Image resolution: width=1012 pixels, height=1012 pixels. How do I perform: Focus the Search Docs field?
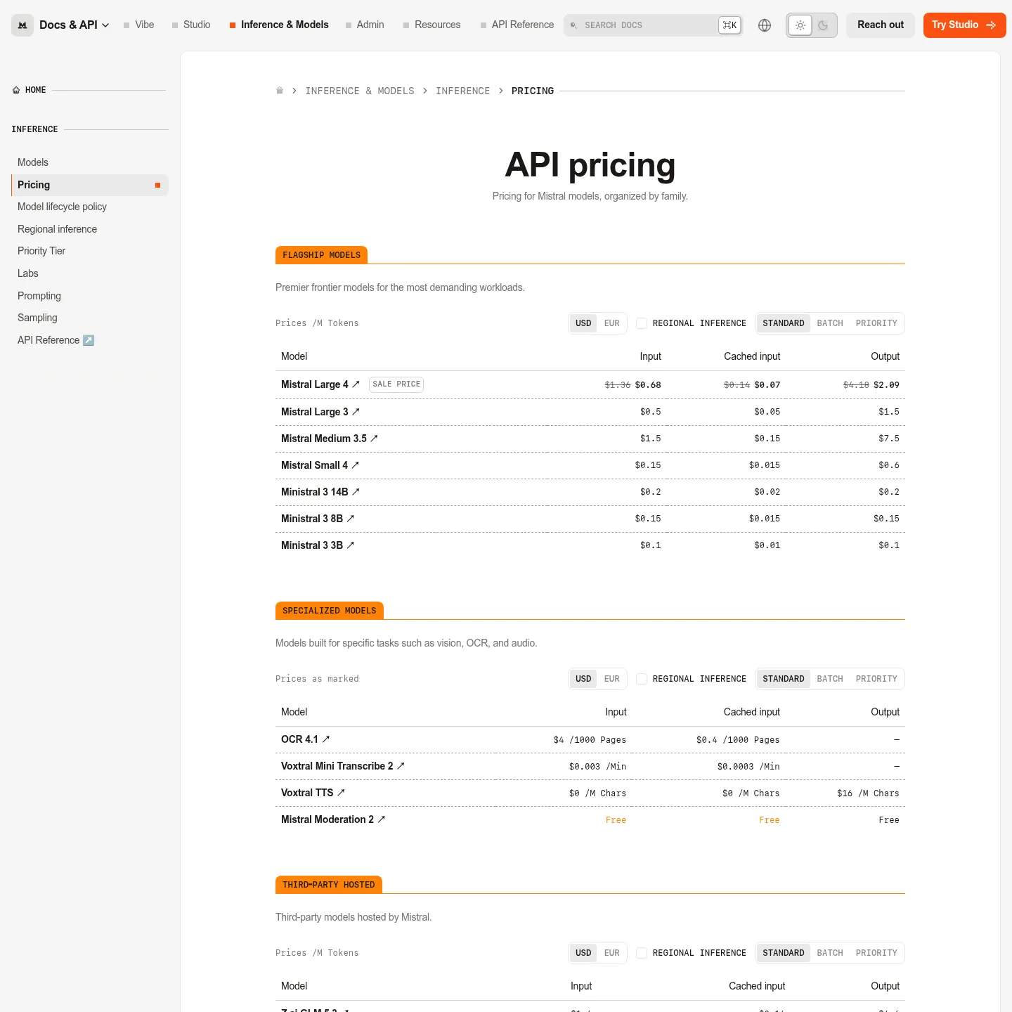pyautogui.click(x=654, y=25)
